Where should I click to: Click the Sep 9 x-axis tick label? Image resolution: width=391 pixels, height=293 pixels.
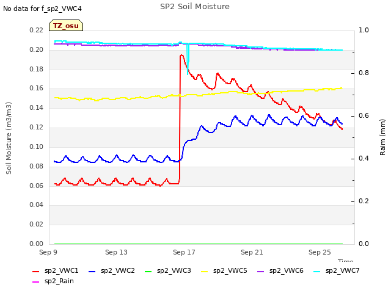point(48,252)
